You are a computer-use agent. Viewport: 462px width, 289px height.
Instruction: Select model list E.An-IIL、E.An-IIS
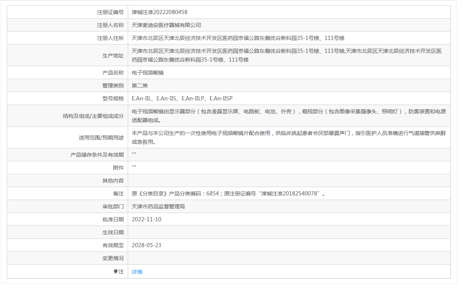click(x=182, y=98)
